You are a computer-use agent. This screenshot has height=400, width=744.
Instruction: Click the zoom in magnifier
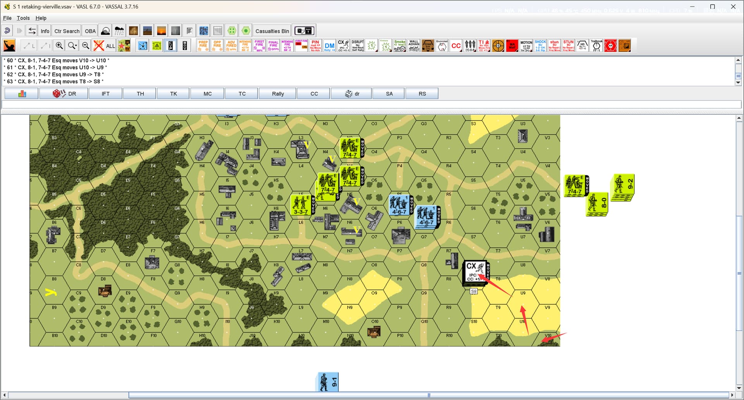pos(59,46)
